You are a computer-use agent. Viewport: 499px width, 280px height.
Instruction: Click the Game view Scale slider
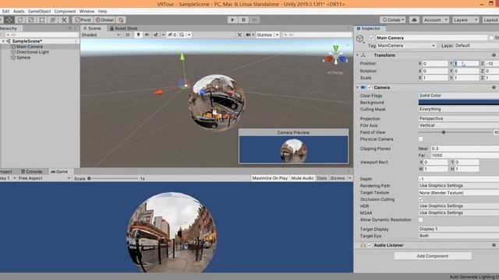pos(113,178)
